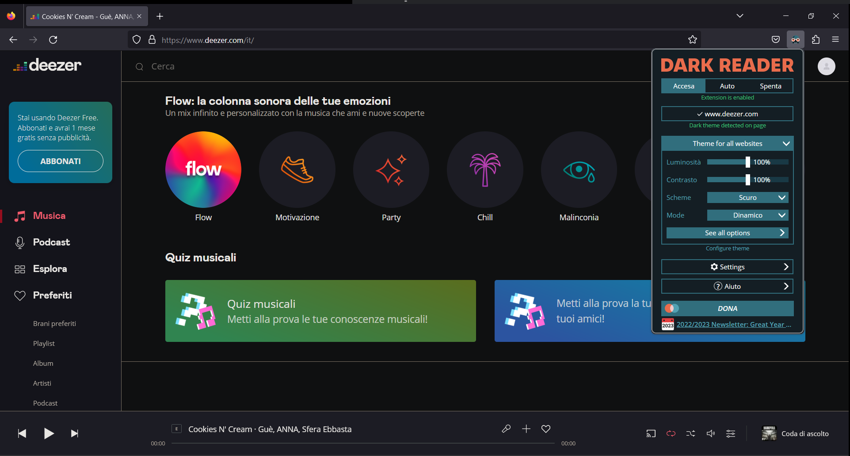Switch to the Auto tab in Dark Reader
Viewport: 850px width, 456px height.
[727, 86]
